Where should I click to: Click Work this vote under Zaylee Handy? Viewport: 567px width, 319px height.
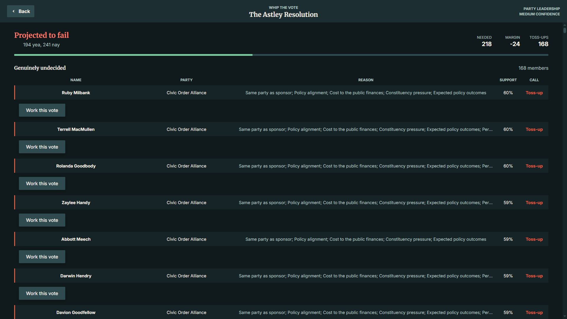[x=42, y=220]
